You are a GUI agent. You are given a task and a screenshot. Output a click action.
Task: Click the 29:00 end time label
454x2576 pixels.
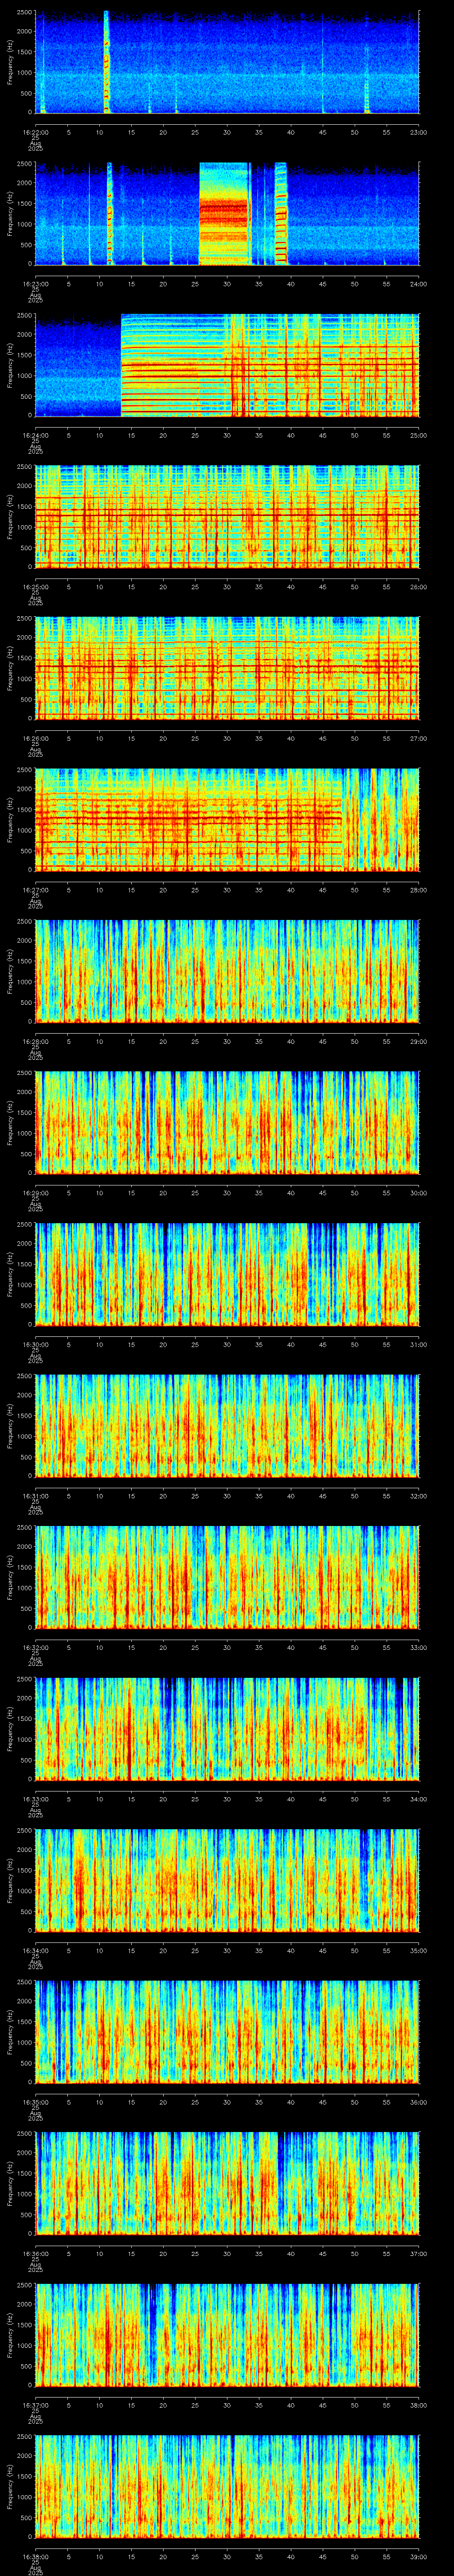[x=418, y=1041]
